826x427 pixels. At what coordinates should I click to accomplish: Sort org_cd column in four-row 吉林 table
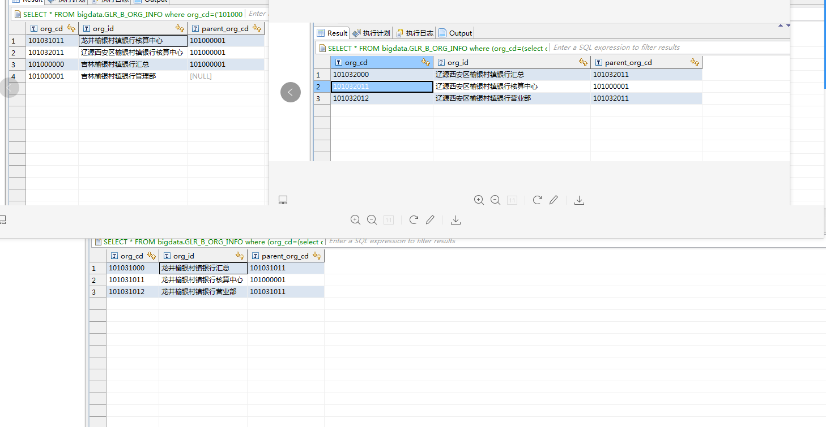coord(71,28)
